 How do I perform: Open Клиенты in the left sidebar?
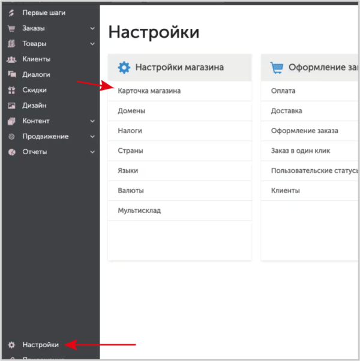pos(37,59)
